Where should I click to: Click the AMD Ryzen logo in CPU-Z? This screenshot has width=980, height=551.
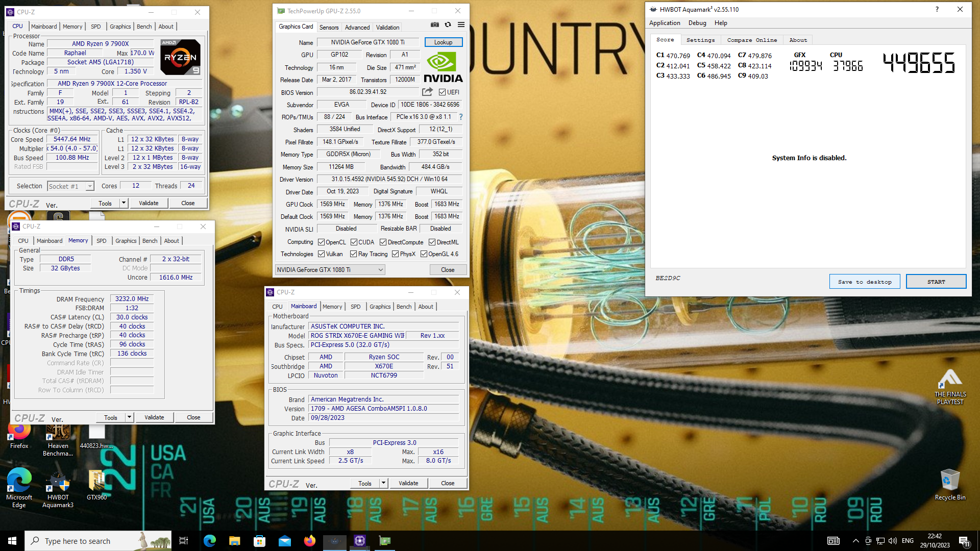(x=180, y=57)
